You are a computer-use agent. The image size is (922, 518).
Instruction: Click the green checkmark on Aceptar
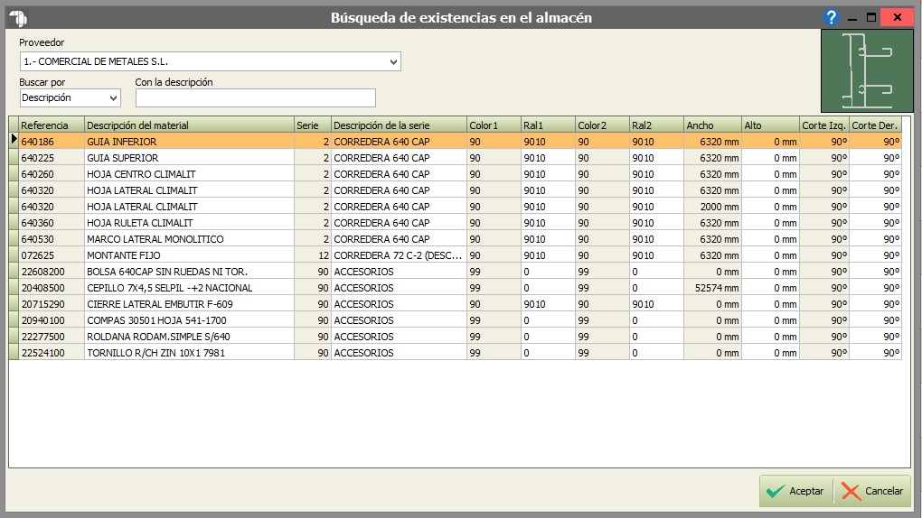point(776,491)
